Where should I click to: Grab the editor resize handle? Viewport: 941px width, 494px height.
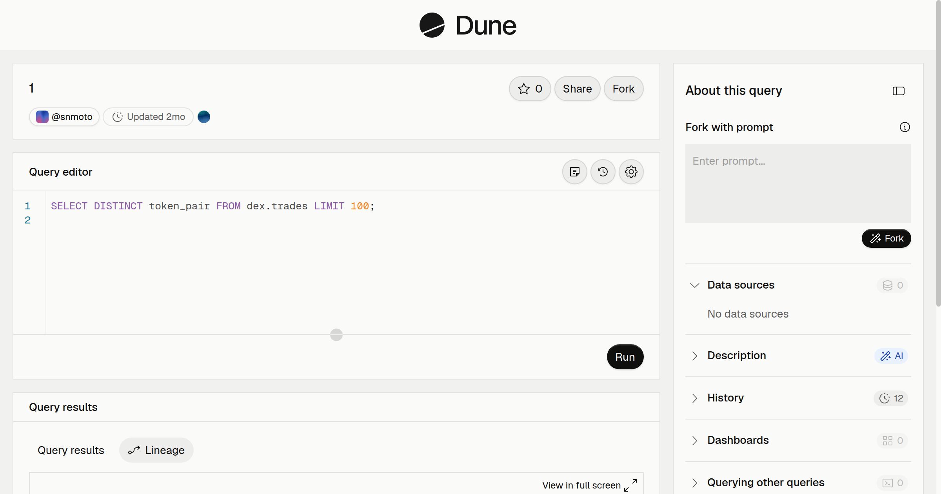[x=336, y=334]
